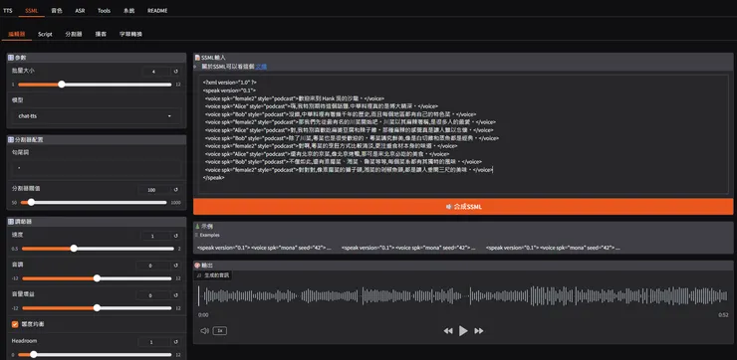Adjust the 音調 slider
737x360 pixels.
pyautogui.click(x=97, y=278)
